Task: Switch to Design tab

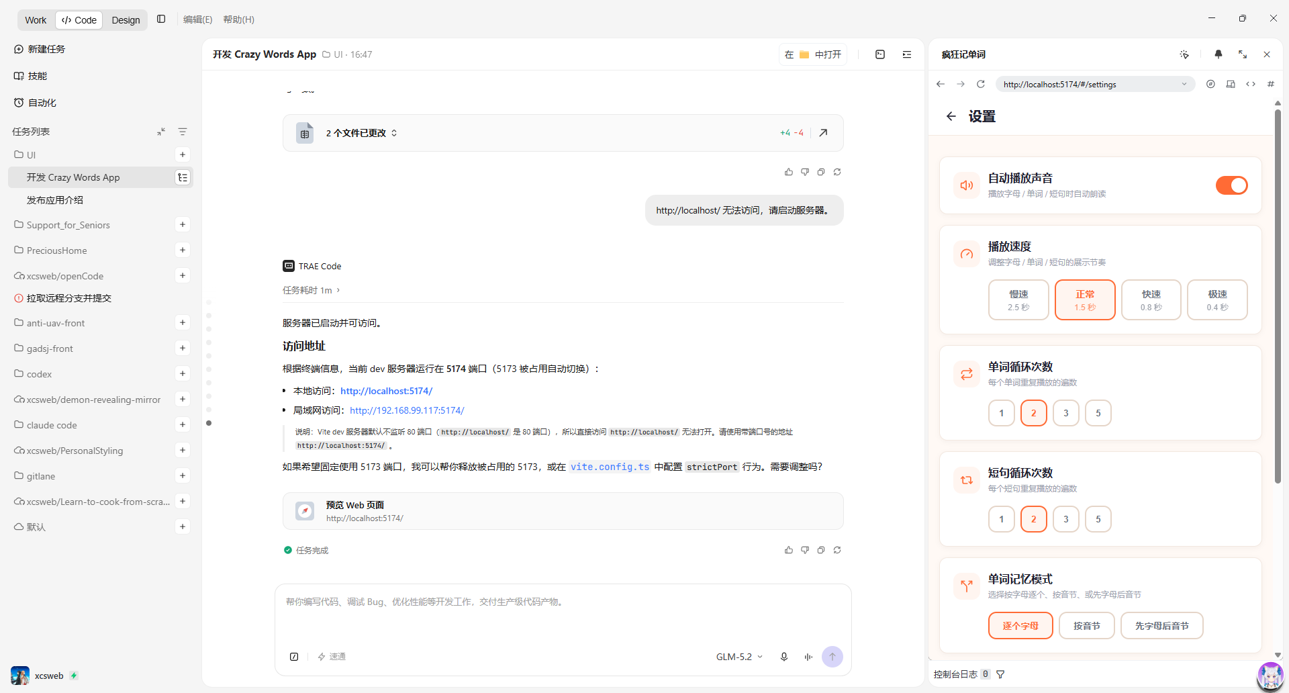Action: coord(126,20)
